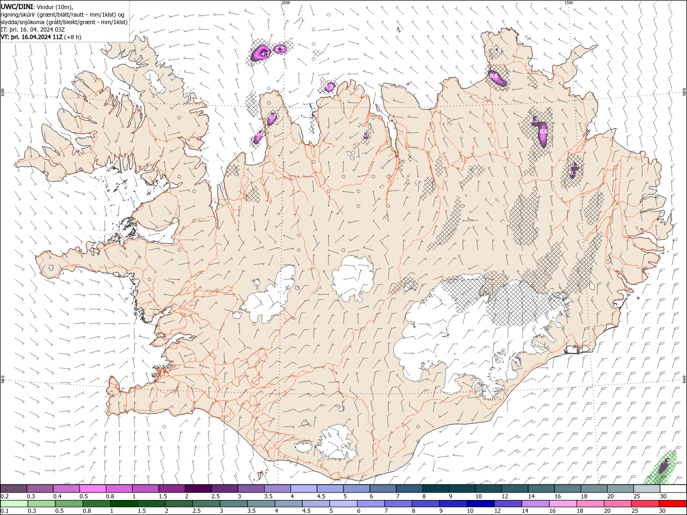Click the green rain patch offshore southeast

[661, 468]
